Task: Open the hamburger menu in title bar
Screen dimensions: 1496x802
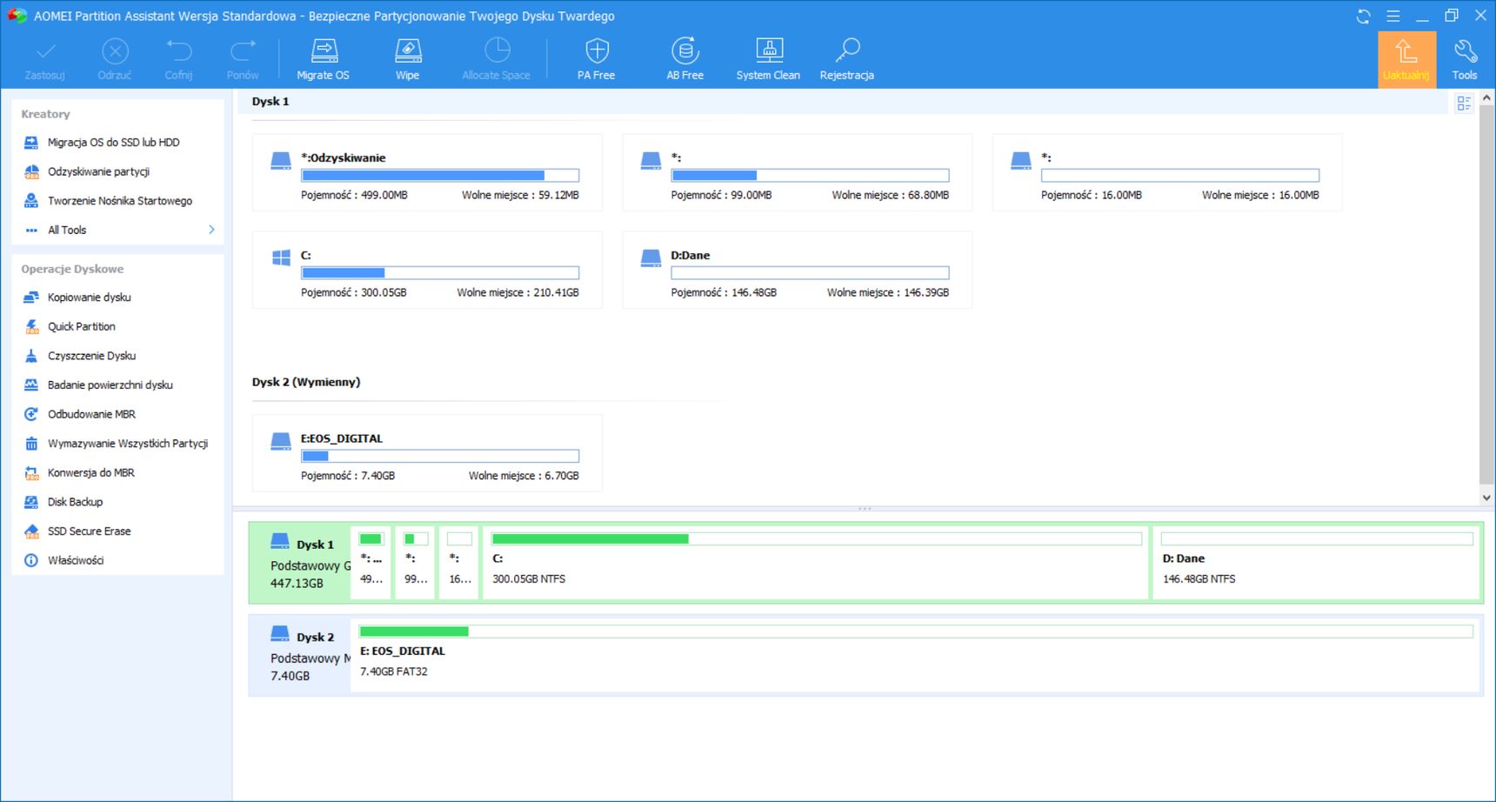Action: (1393, 17)
